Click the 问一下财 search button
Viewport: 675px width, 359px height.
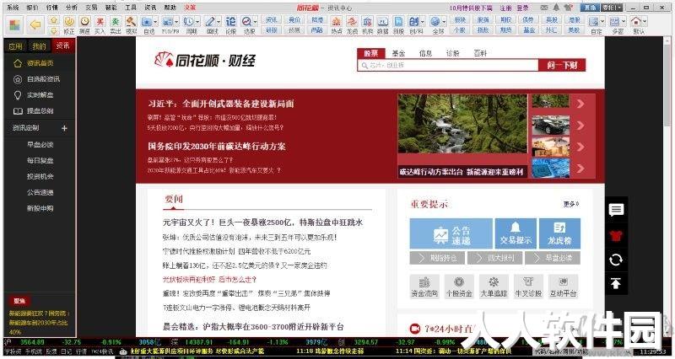[x=562, y=66]
